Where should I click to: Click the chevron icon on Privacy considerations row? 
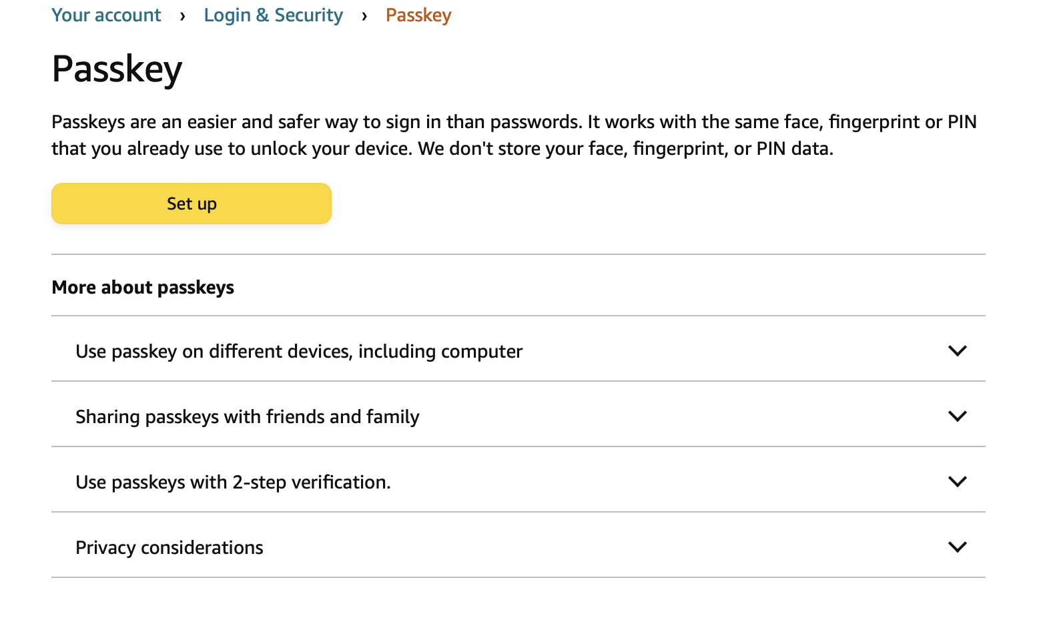958,547
